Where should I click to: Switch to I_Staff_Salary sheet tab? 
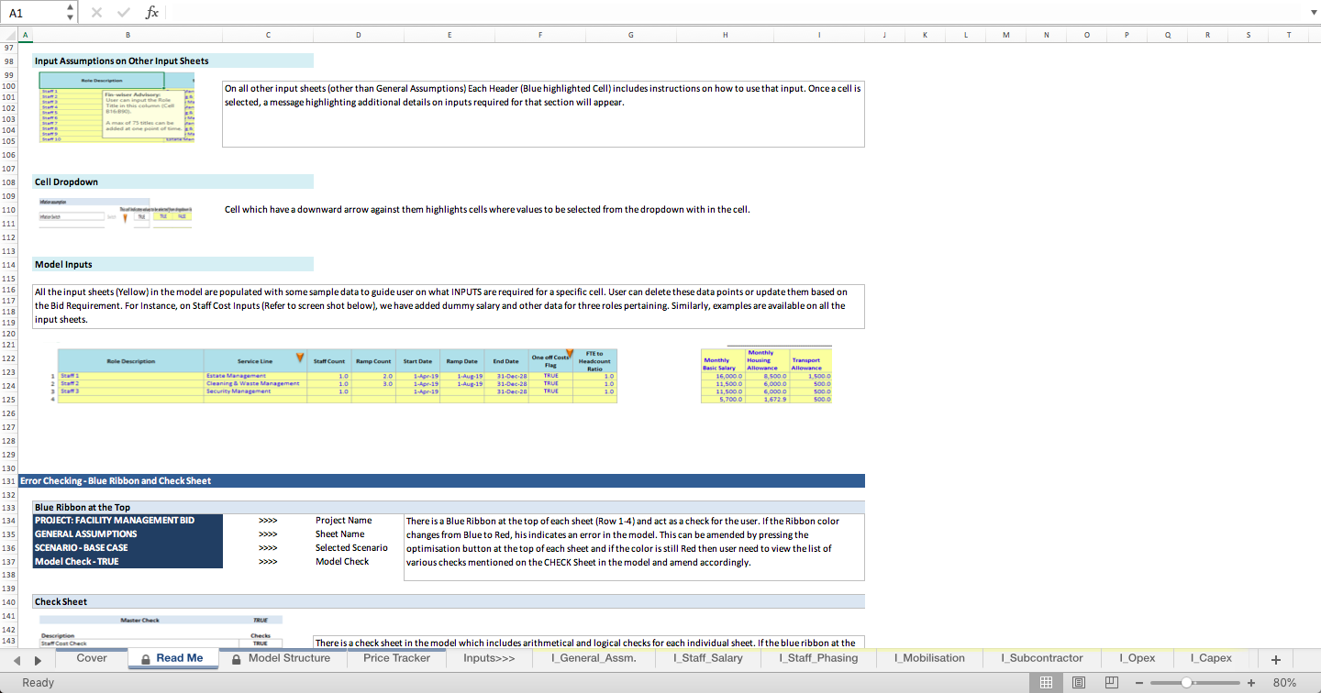[x=708, y=658]
